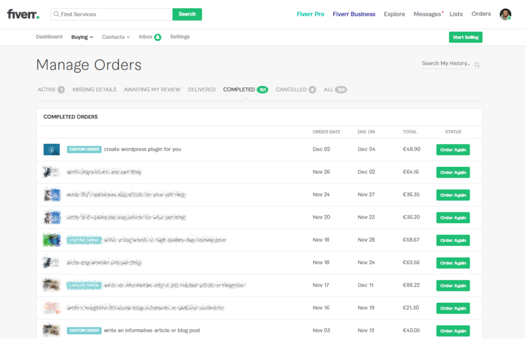This screenshot has height=339, width=525.
Task: Click the Start Selling button
Action: 466,37
